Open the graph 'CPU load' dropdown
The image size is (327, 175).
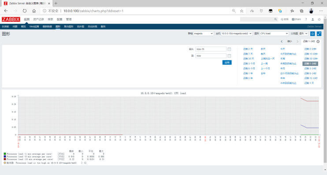click(274, 33)
